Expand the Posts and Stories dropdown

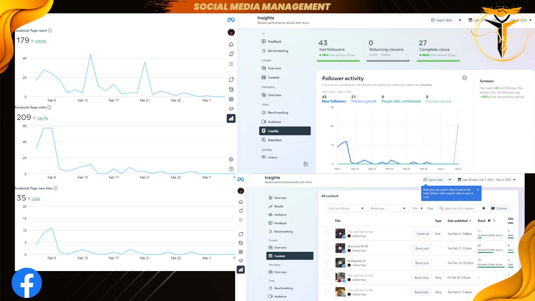click(x=346, y=208)
